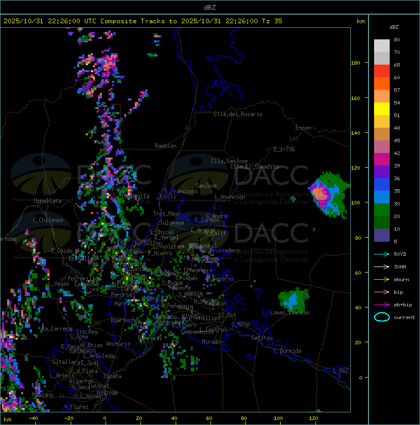
Task: Click the E_1-736 label
Action: 284,149
